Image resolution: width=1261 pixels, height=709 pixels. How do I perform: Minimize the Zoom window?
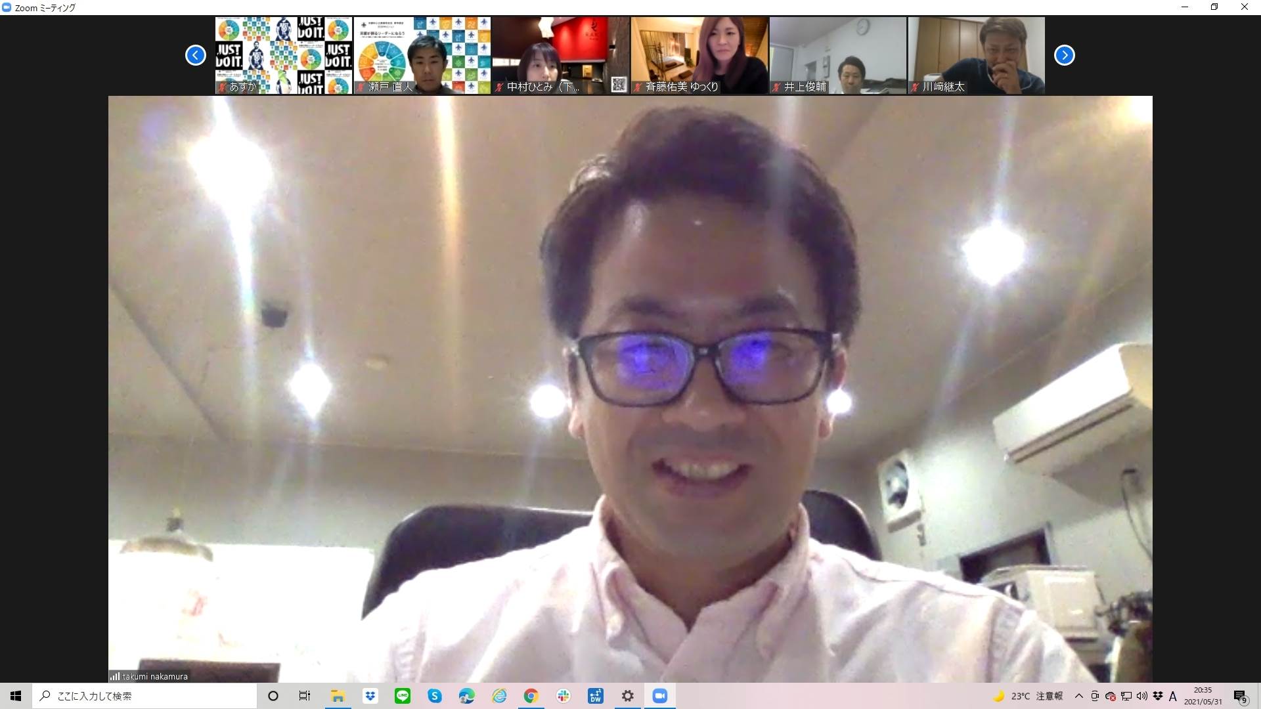point(1185,7)
